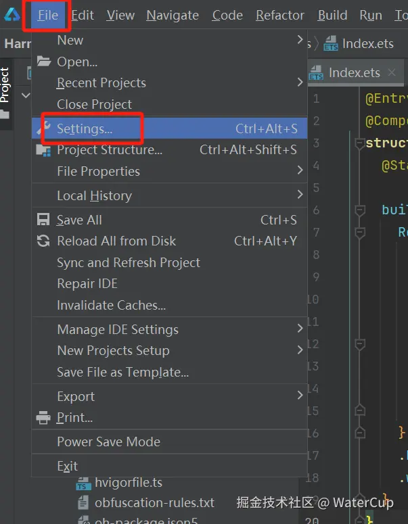Image resolution: width=408 pixels, height=524 pixels.
Task: Open the Navigate menu
Action: (173, 15)
